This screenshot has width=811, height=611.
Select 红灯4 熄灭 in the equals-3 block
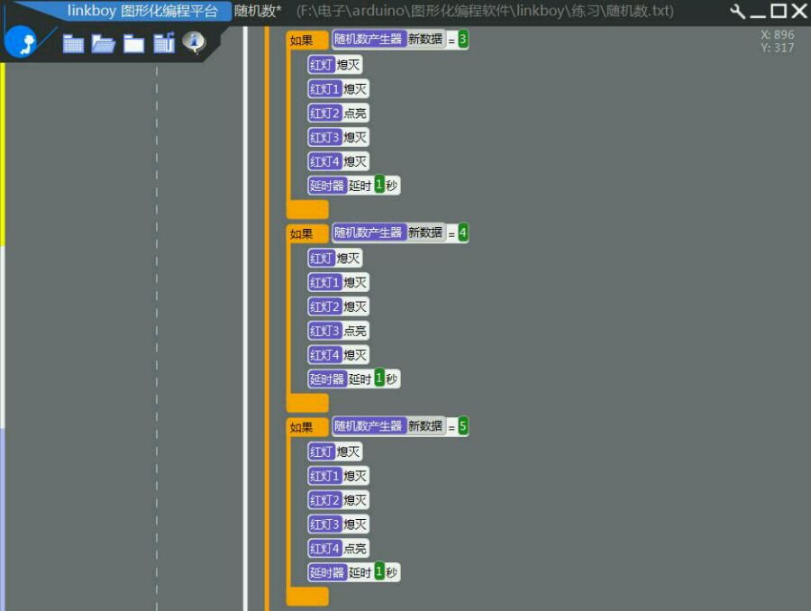coord(338,161)
